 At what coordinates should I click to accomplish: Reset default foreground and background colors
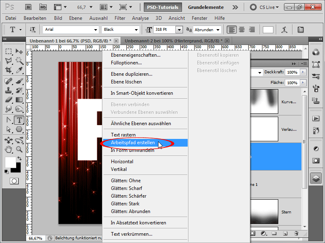(x=6, y=171)
